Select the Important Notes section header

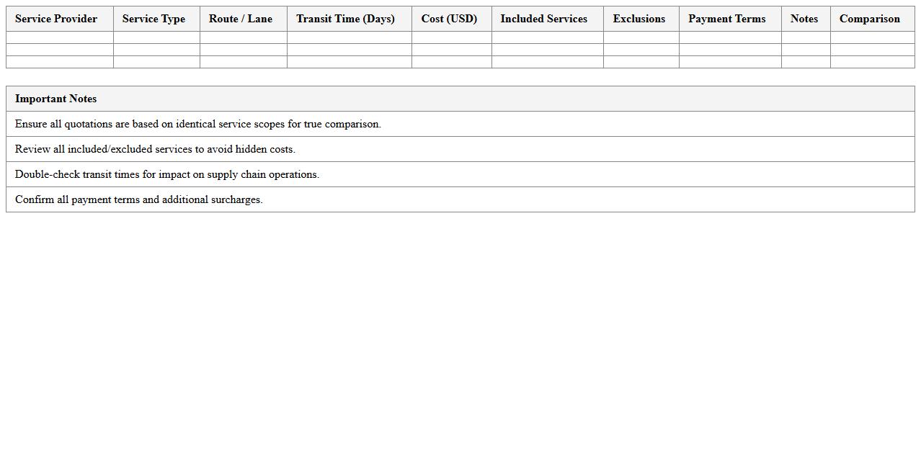click(x=56, y=99)
